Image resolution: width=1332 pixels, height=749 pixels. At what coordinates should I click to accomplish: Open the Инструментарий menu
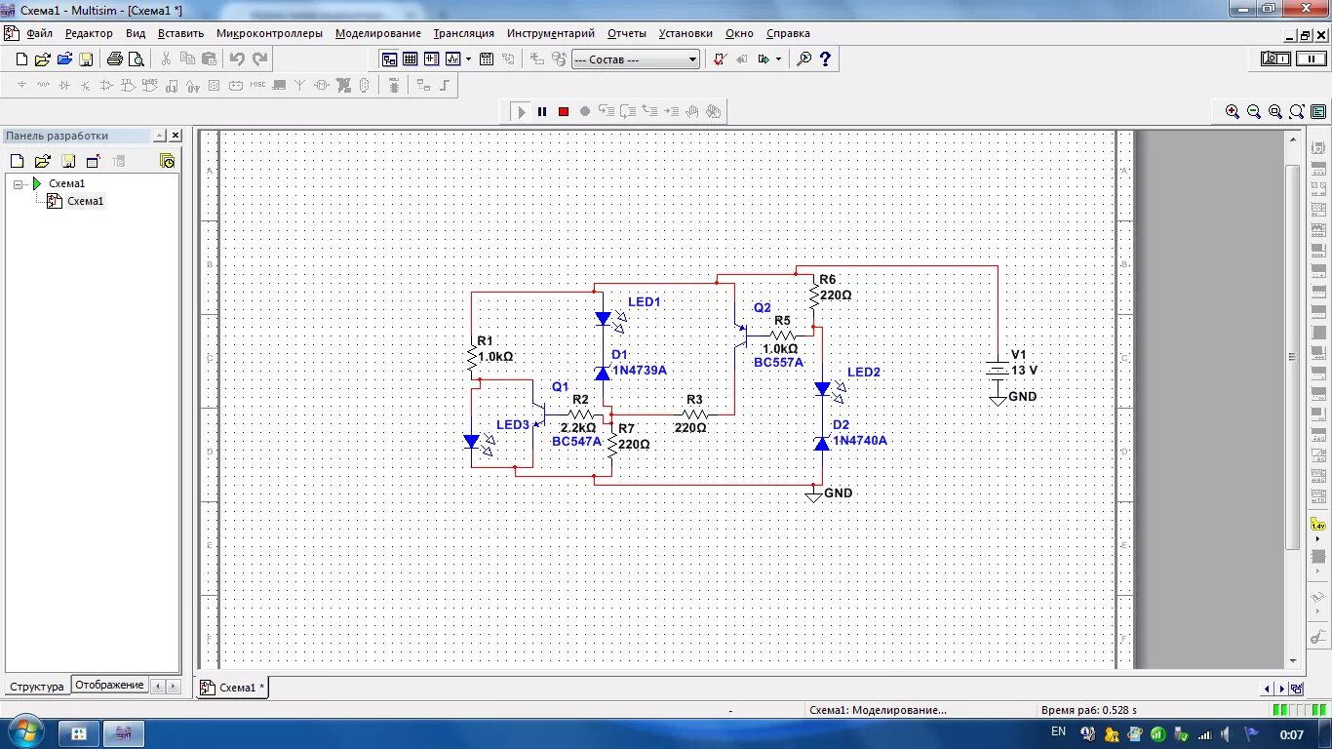tap(551, 33)
